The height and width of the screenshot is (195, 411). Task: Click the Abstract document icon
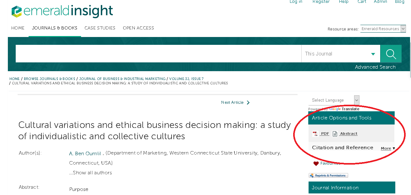click(x=335, y=134)
